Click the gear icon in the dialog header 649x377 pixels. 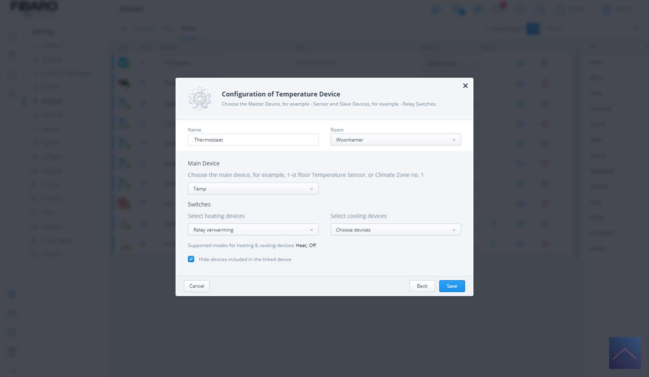[200, 98]
